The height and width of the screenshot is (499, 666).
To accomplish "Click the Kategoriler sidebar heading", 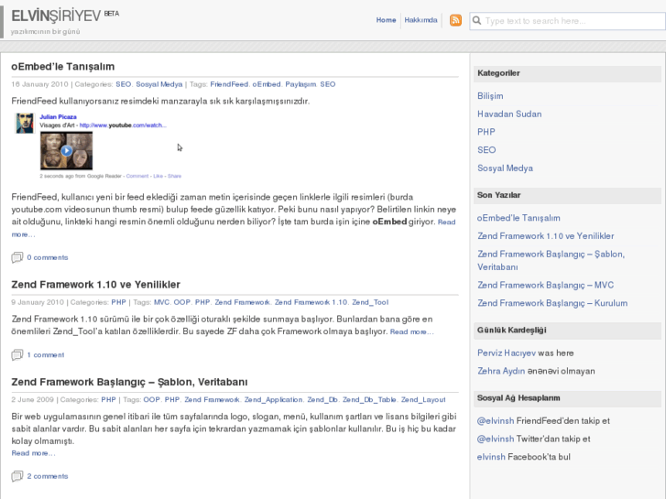I will (498, 73).
